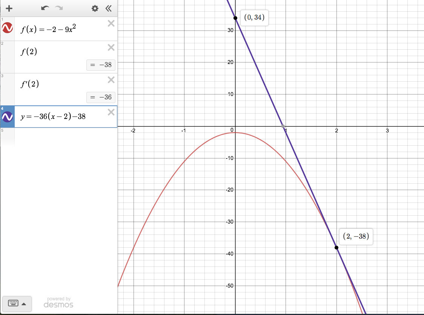The height and width of the screenshot is (315, 424).
Task: Click the (2, −38) coordinate label
Action: click(356, 236)
